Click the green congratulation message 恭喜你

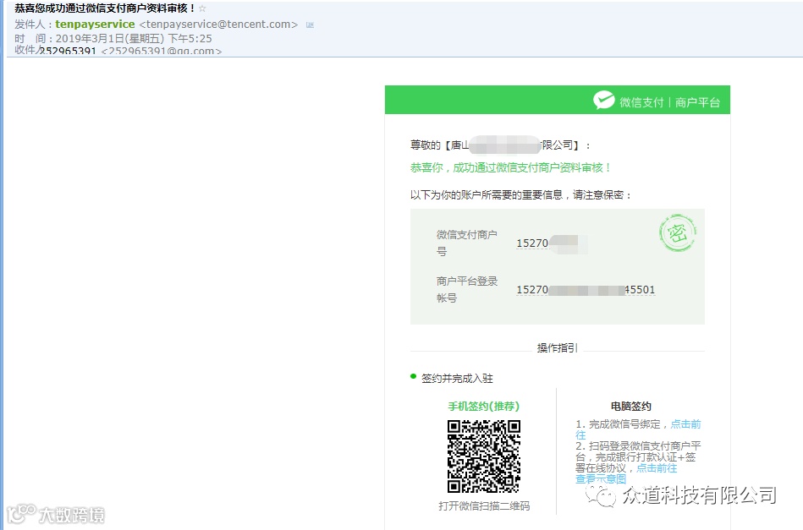(x=510, y=167)
